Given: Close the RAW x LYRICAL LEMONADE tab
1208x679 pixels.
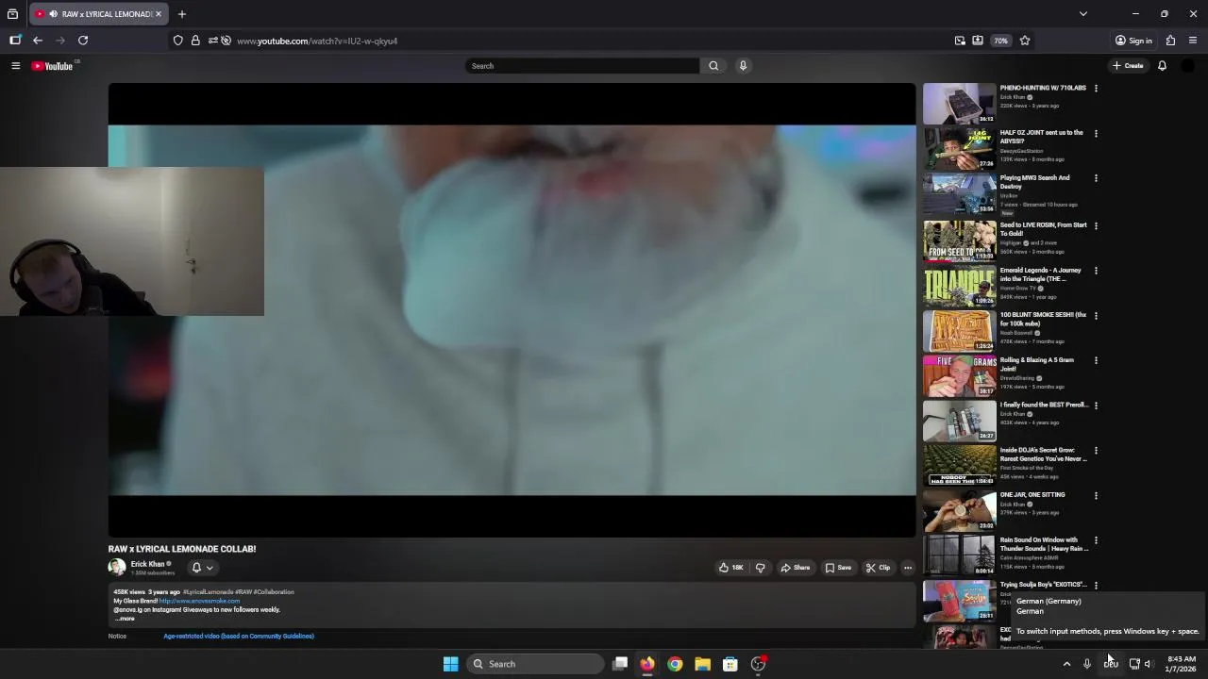Looking at the screenshot, I should tap(159, 14).
